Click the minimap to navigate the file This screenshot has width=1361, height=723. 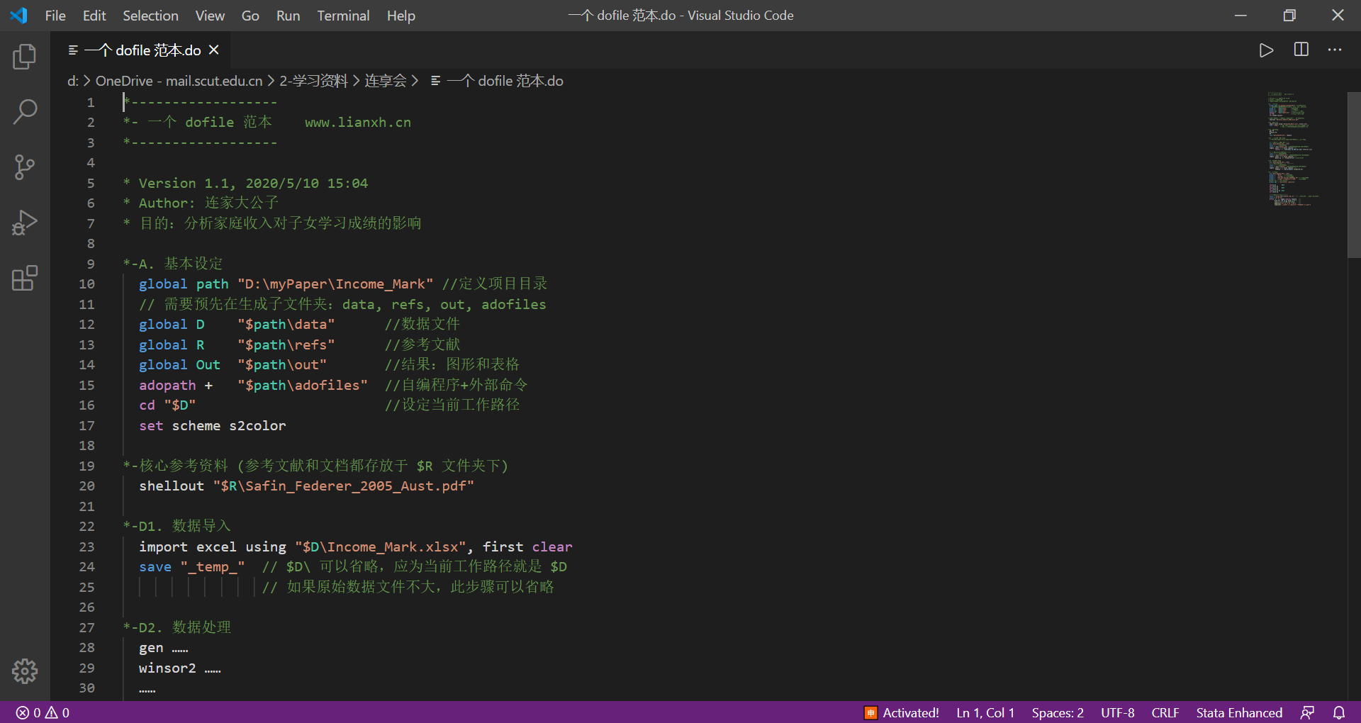(x=1293, y=149)
